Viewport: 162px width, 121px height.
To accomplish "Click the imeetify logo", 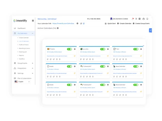I will [x=20, y=21].
